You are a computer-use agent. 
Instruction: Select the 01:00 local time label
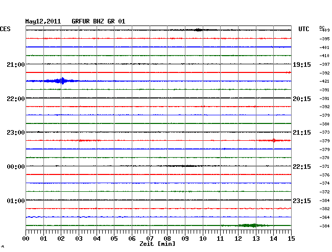coord(16,200)
